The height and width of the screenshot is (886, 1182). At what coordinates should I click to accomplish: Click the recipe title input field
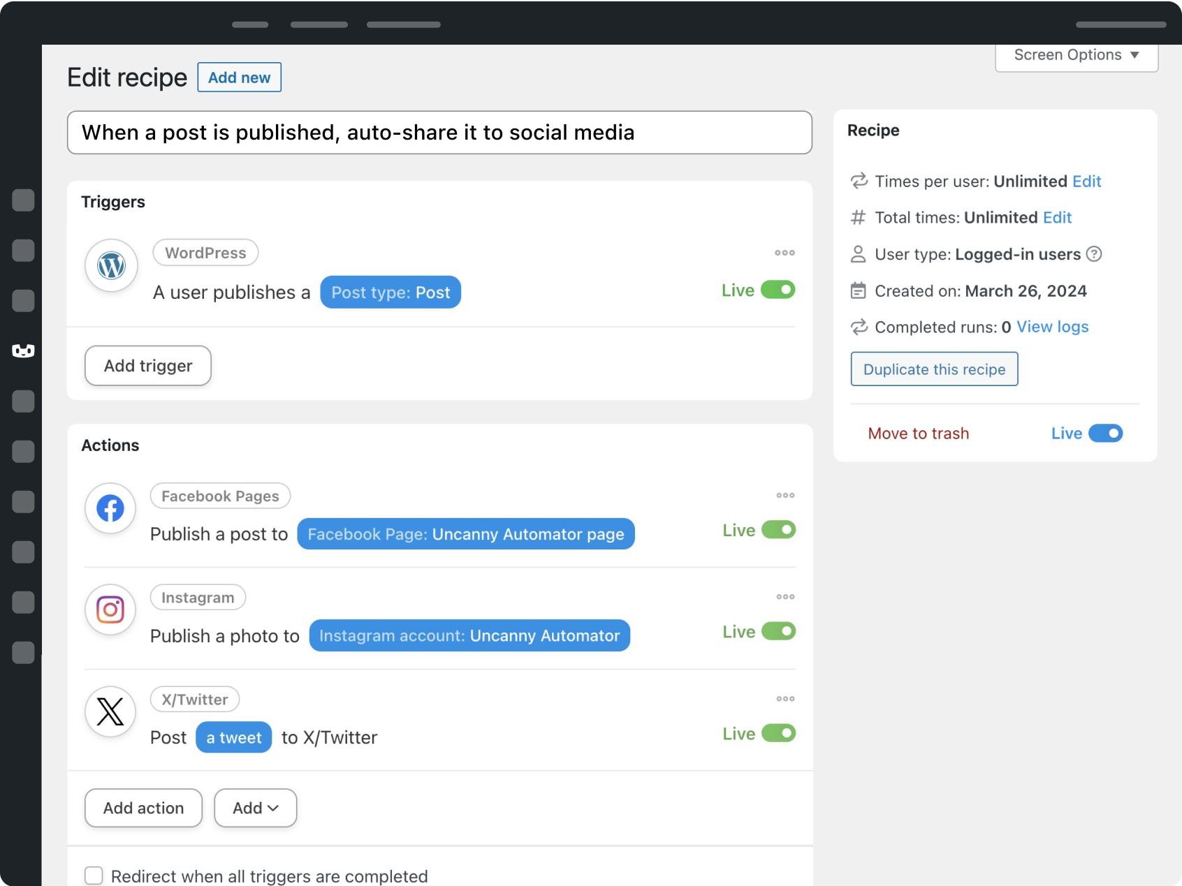(439, 132)
